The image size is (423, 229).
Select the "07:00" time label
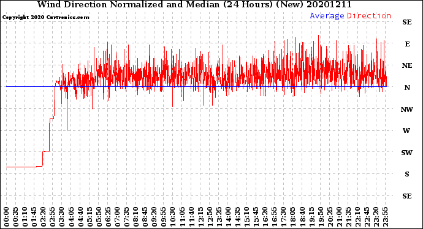click(x=117, y=217)
